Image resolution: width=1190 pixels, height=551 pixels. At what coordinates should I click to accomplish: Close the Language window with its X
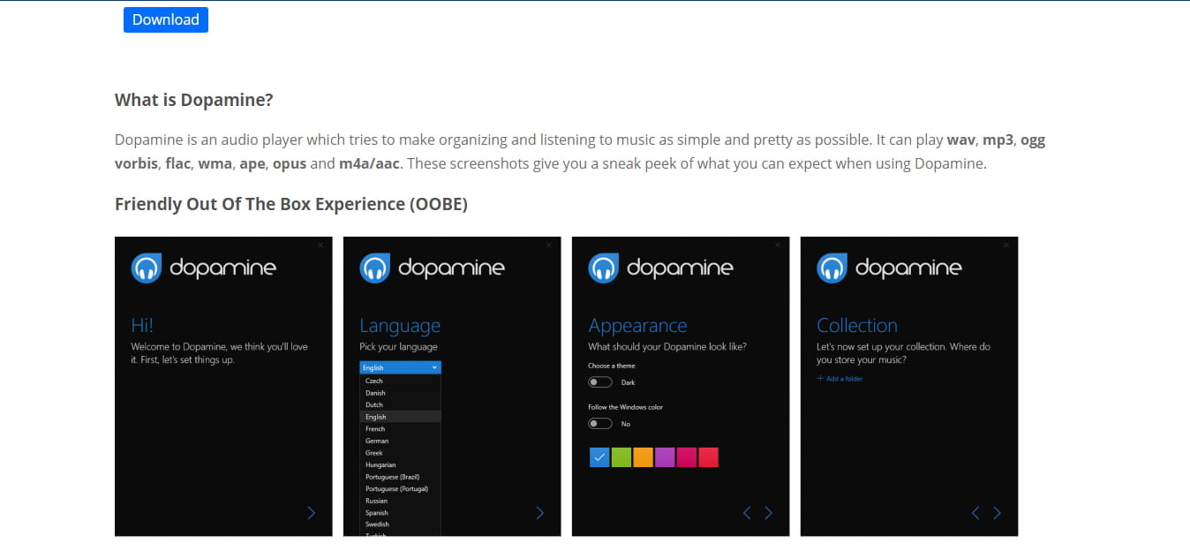click(x=549, y=244)
